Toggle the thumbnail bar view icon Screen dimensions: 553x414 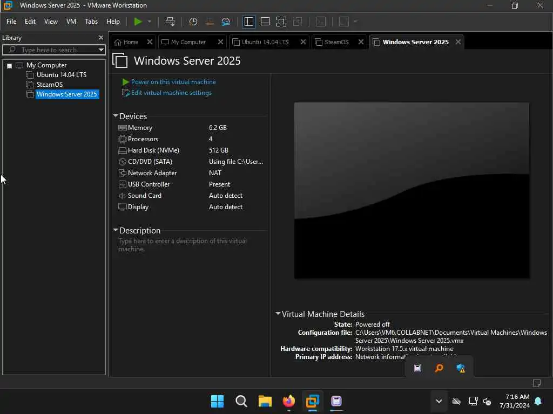[x=265, y=22]
